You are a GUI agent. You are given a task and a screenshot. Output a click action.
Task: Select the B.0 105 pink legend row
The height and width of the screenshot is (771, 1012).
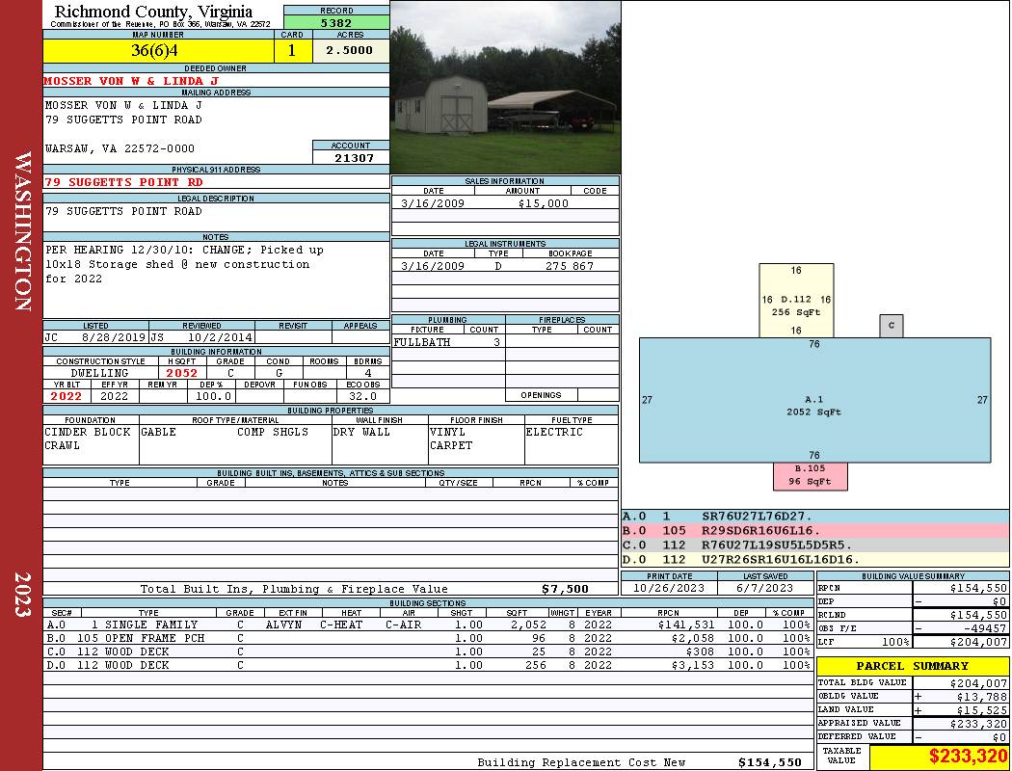[814, 531]
